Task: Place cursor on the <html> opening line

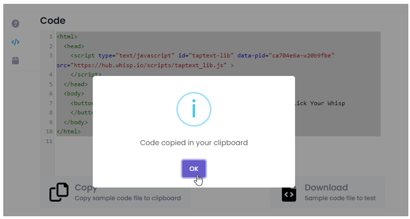Action: [x=67, y=36]
